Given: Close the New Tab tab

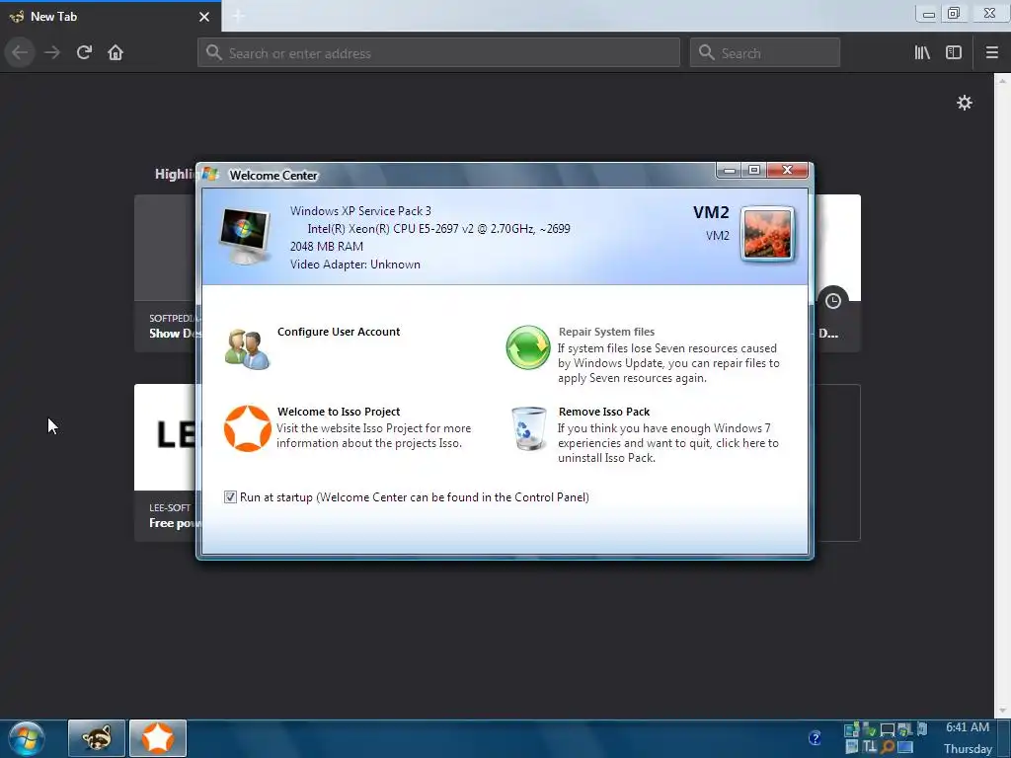Looking at the screenshot, I should (x=204, y=16).
